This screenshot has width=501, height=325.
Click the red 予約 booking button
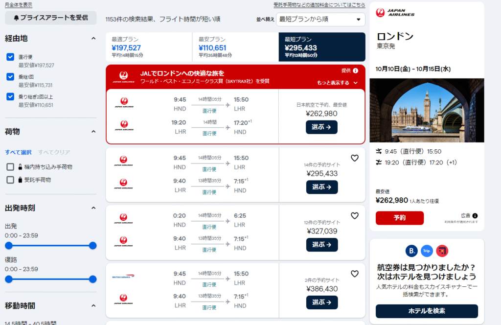[x=400, y=218]
